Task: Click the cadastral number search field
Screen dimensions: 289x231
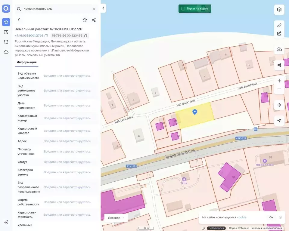Action: pyautogui.click(x=56, y=9)
